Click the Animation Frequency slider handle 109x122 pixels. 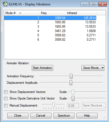[x=71, y=76]
